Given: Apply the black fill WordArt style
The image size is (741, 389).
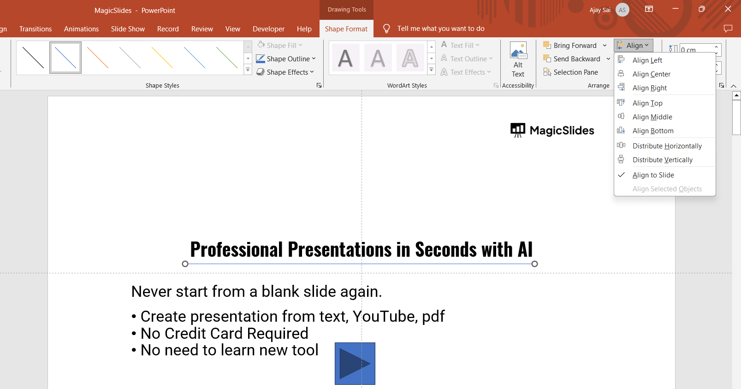Looking at the screenshot, I should click(345, 58).
